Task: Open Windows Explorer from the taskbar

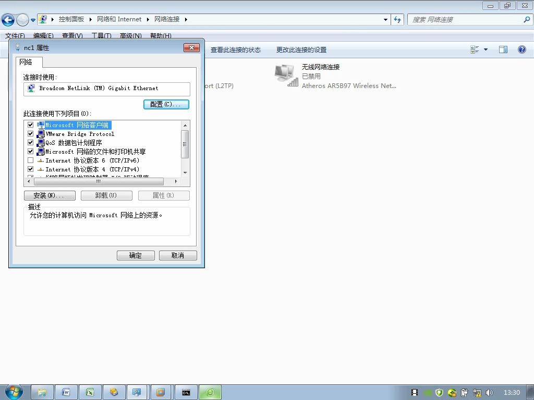Action: (42, 393)
